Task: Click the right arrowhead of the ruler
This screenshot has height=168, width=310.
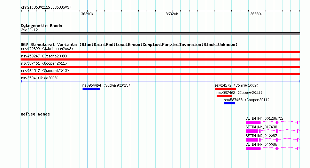Action: coord(299,11)
